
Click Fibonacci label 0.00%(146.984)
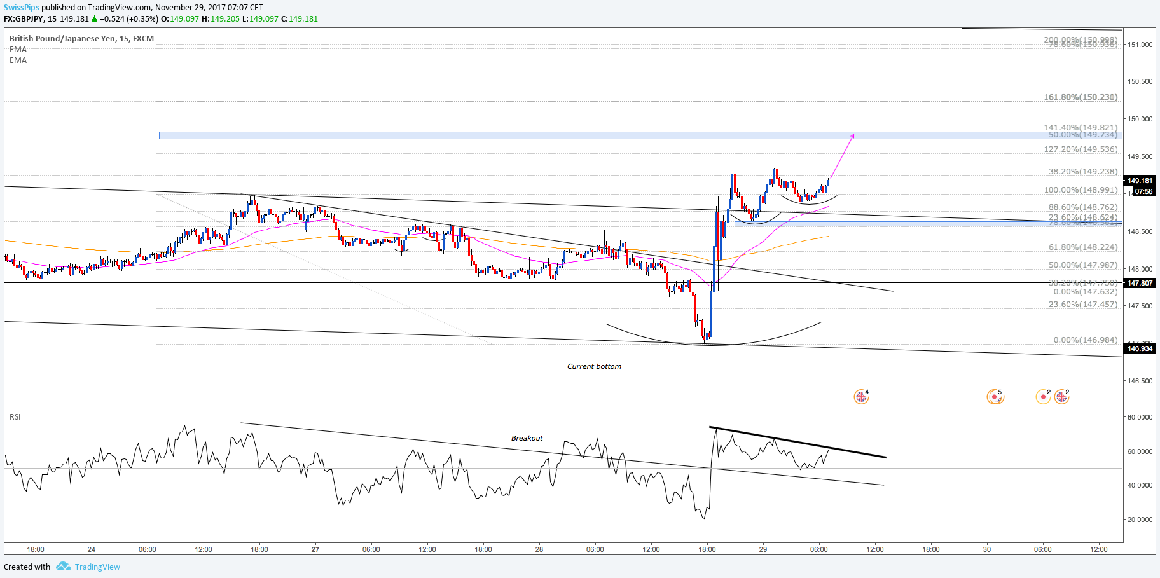1086,340
